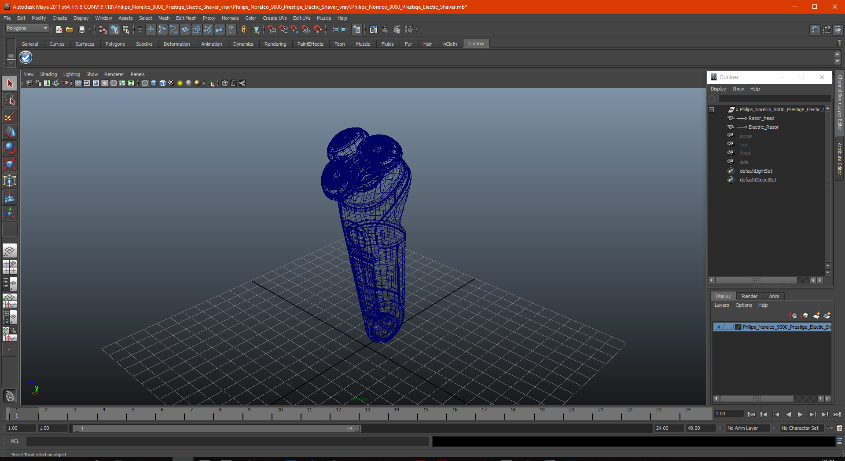Create a new scene with the toolbar icon

click(59, 29)
